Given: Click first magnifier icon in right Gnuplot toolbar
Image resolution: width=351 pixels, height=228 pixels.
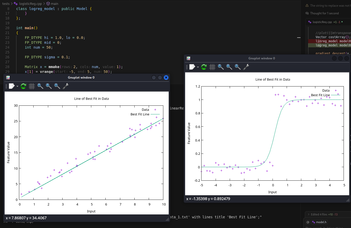Looking at the screenshot, I should coord(221,67).
